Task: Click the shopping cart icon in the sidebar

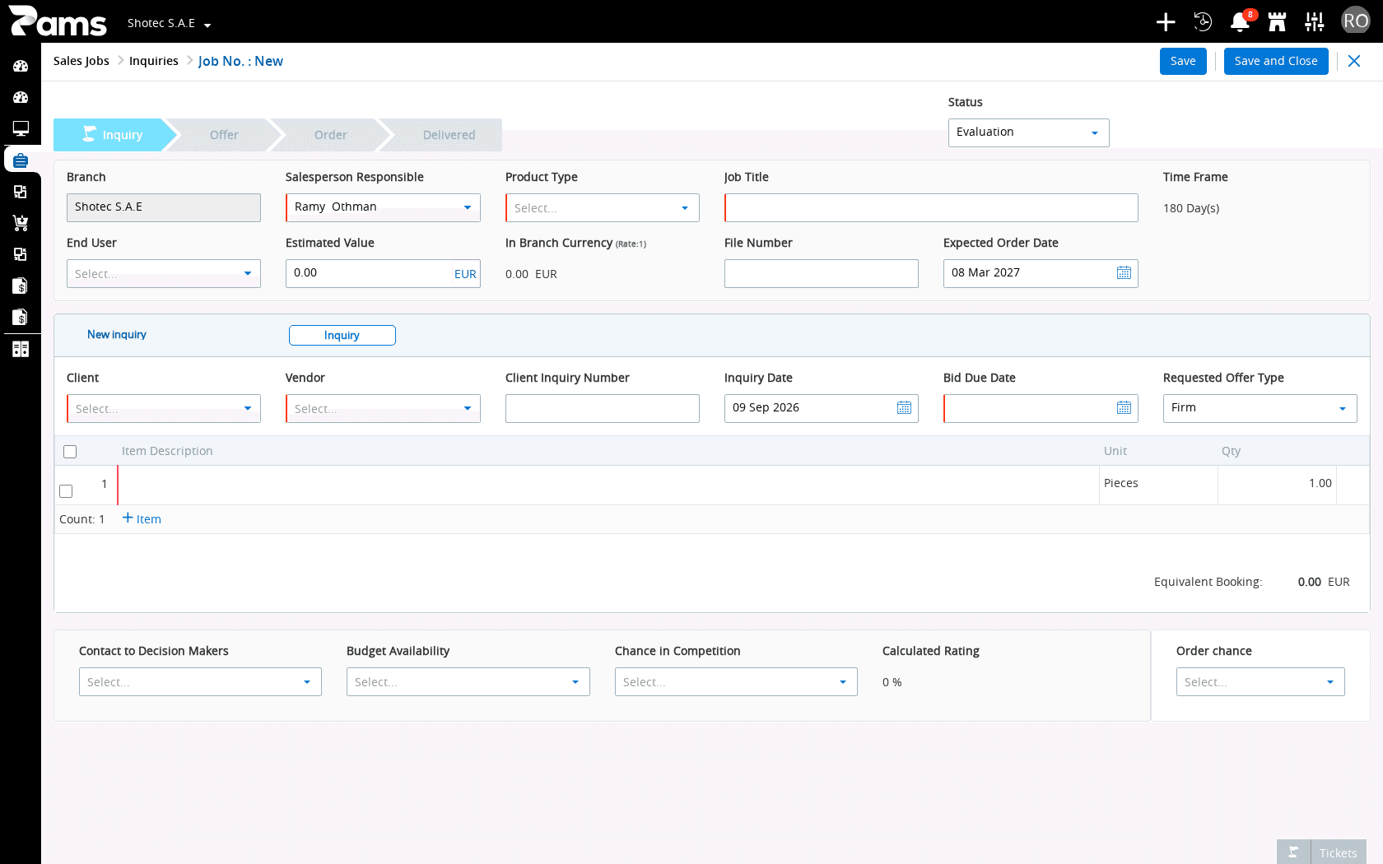Action: [21, 223]
